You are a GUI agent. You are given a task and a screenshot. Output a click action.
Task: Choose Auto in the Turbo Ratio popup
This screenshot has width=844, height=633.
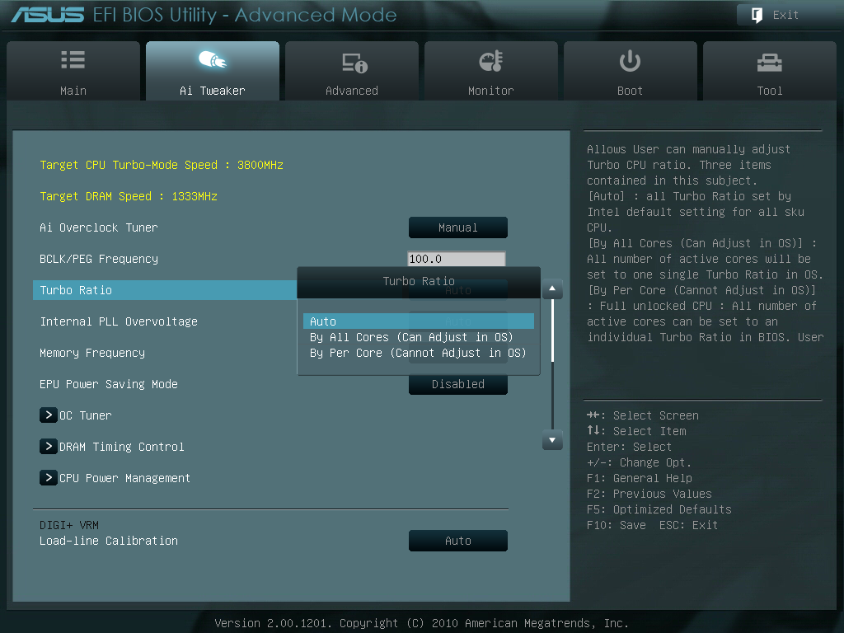[418, 321]
